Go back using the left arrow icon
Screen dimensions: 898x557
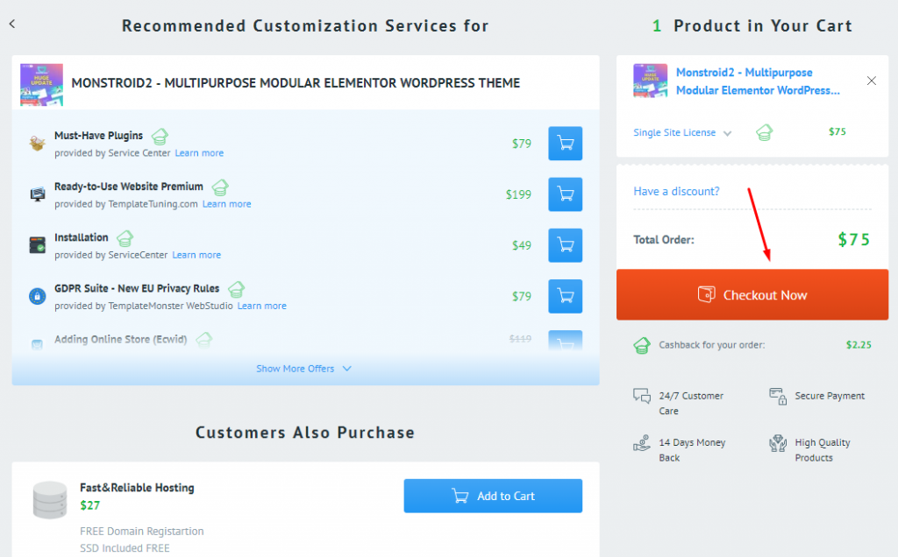click(x=12, y=24)
